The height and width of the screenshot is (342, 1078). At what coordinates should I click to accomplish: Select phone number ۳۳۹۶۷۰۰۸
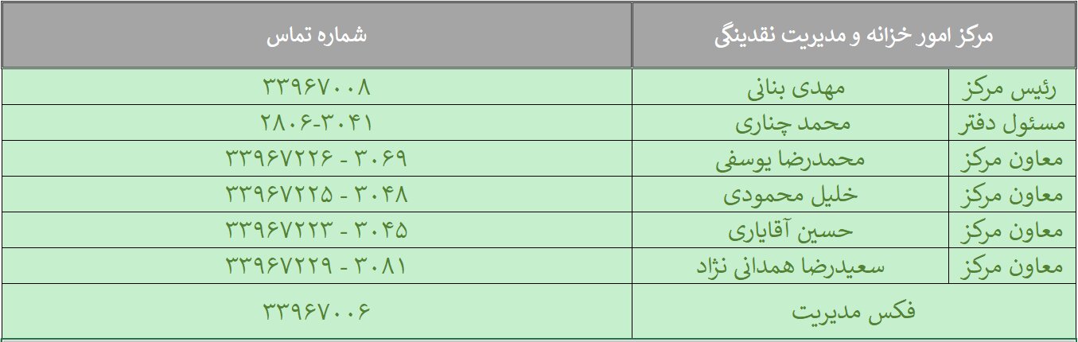317,87
